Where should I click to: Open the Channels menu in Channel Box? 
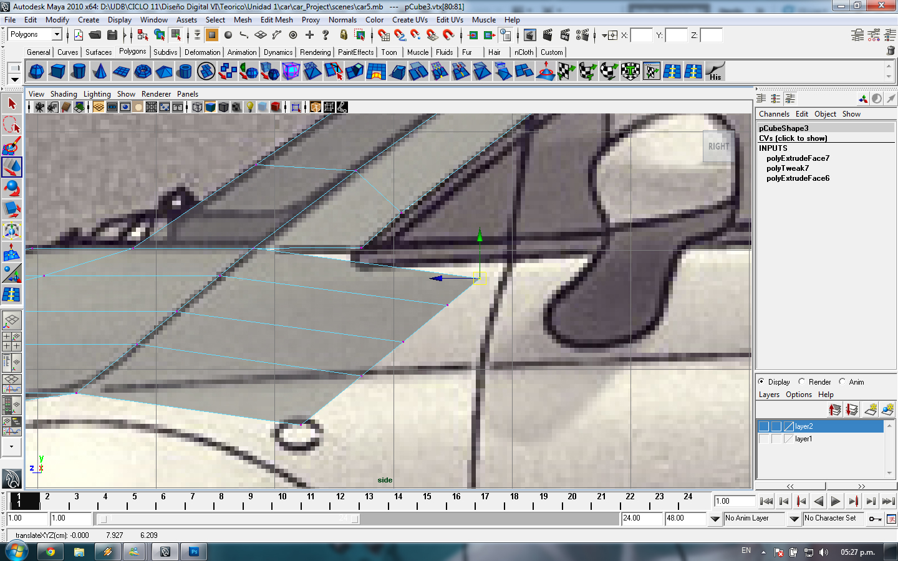[774, 114]
